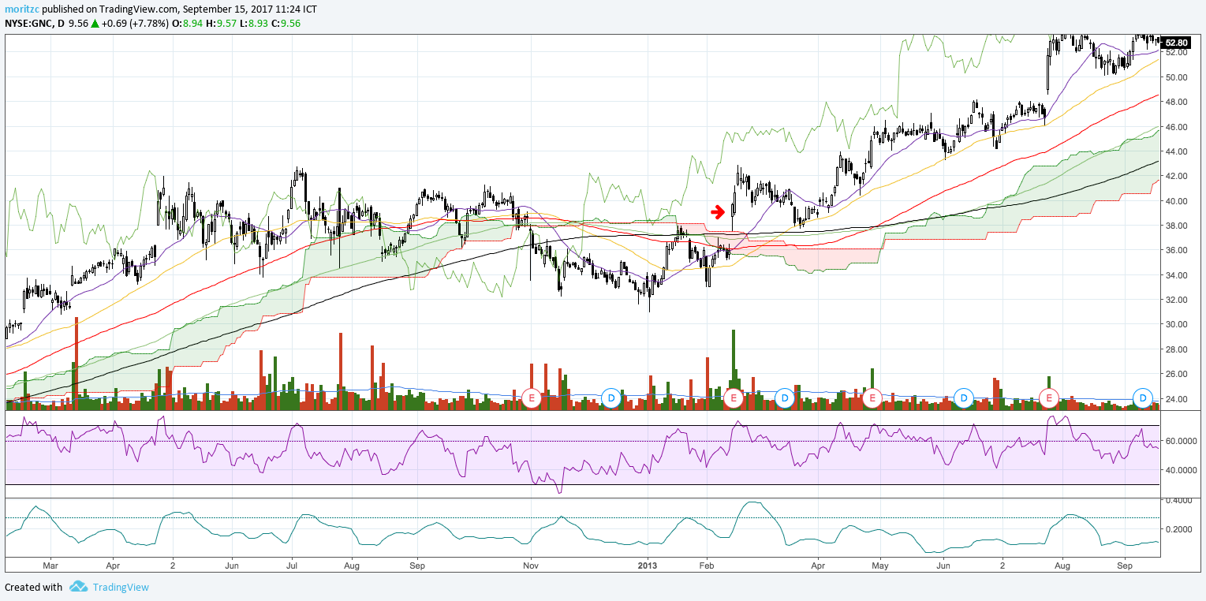Click the earnings E marker in February

(734, 398)
